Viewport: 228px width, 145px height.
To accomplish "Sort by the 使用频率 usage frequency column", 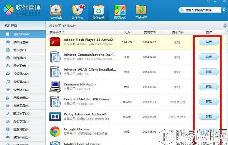I will (177, 32).
